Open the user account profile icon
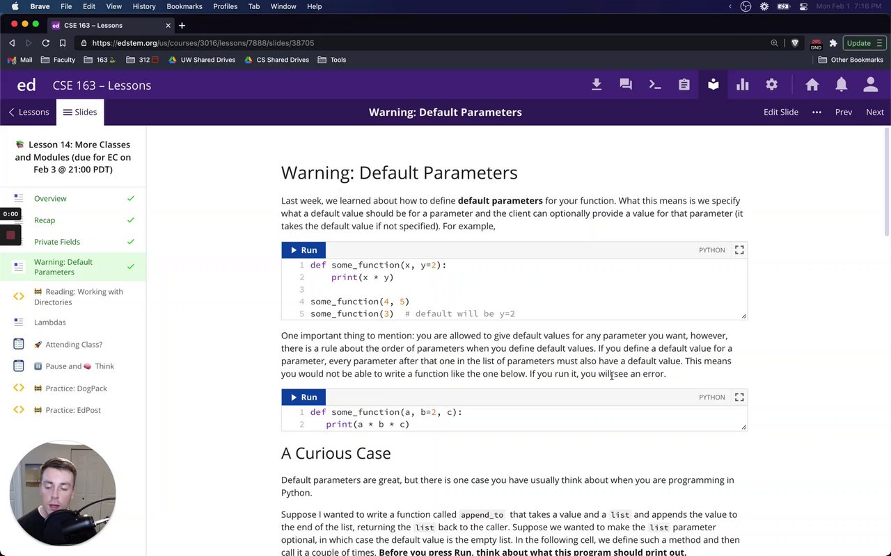The image size is (891, 556). point(871,85)
